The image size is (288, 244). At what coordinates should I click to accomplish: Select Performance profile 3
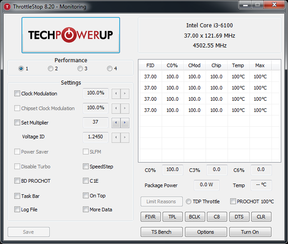(x=80, y=68)
